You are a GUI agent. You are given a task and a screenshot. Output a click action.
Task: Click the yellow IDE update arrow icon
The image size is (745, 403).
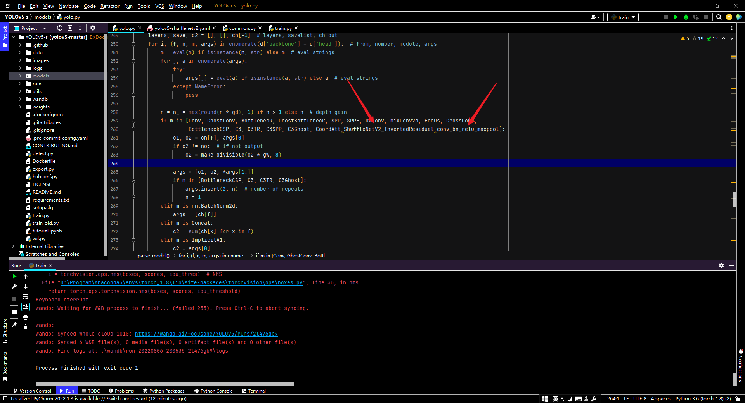point(729,17)
